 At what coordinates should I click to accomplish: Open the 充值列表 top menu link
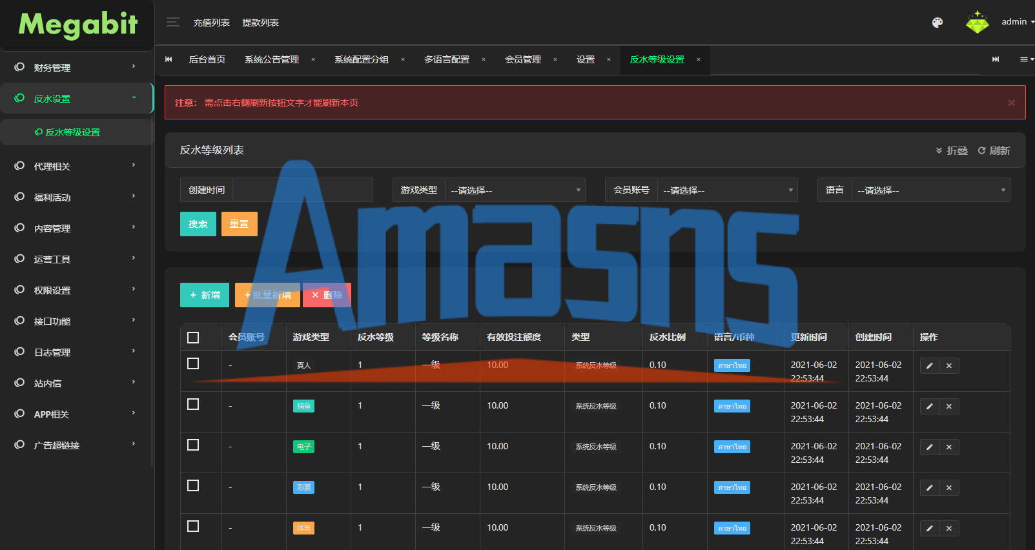(211, 23)
